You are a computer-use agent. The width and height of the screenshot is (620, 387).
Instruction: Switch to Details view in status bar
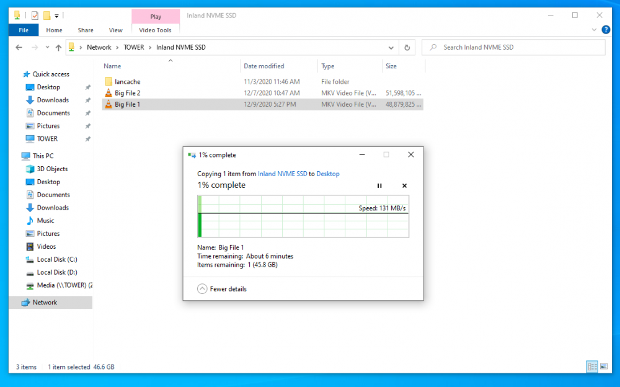click(592, 367)
